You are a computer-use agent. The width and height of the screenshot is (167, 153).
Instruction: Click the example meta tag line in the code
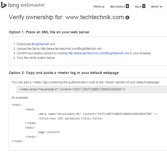[x=98, y=114]
